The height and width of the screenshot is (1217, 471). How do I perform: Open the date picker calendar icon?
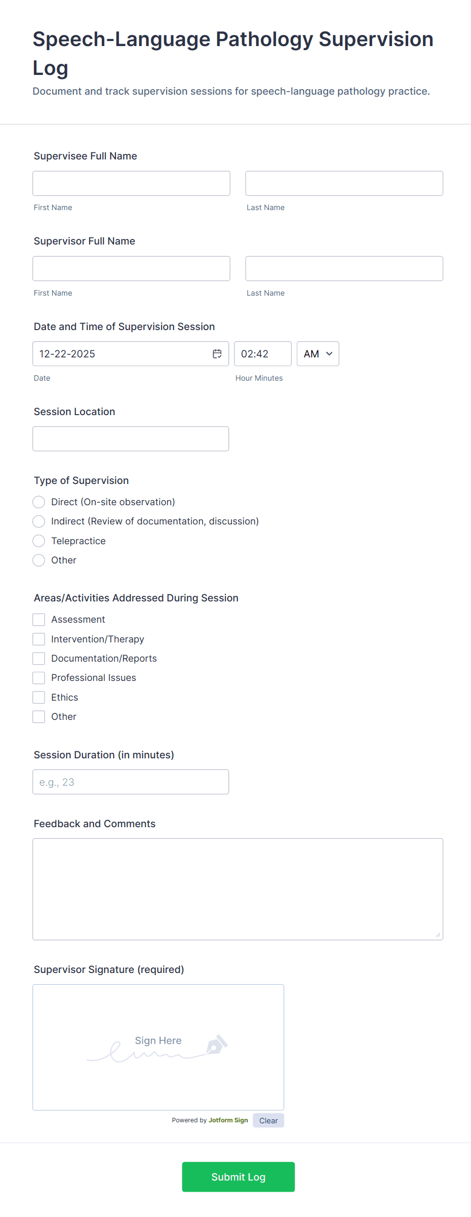pyautogui.click(x=216, y=353)
